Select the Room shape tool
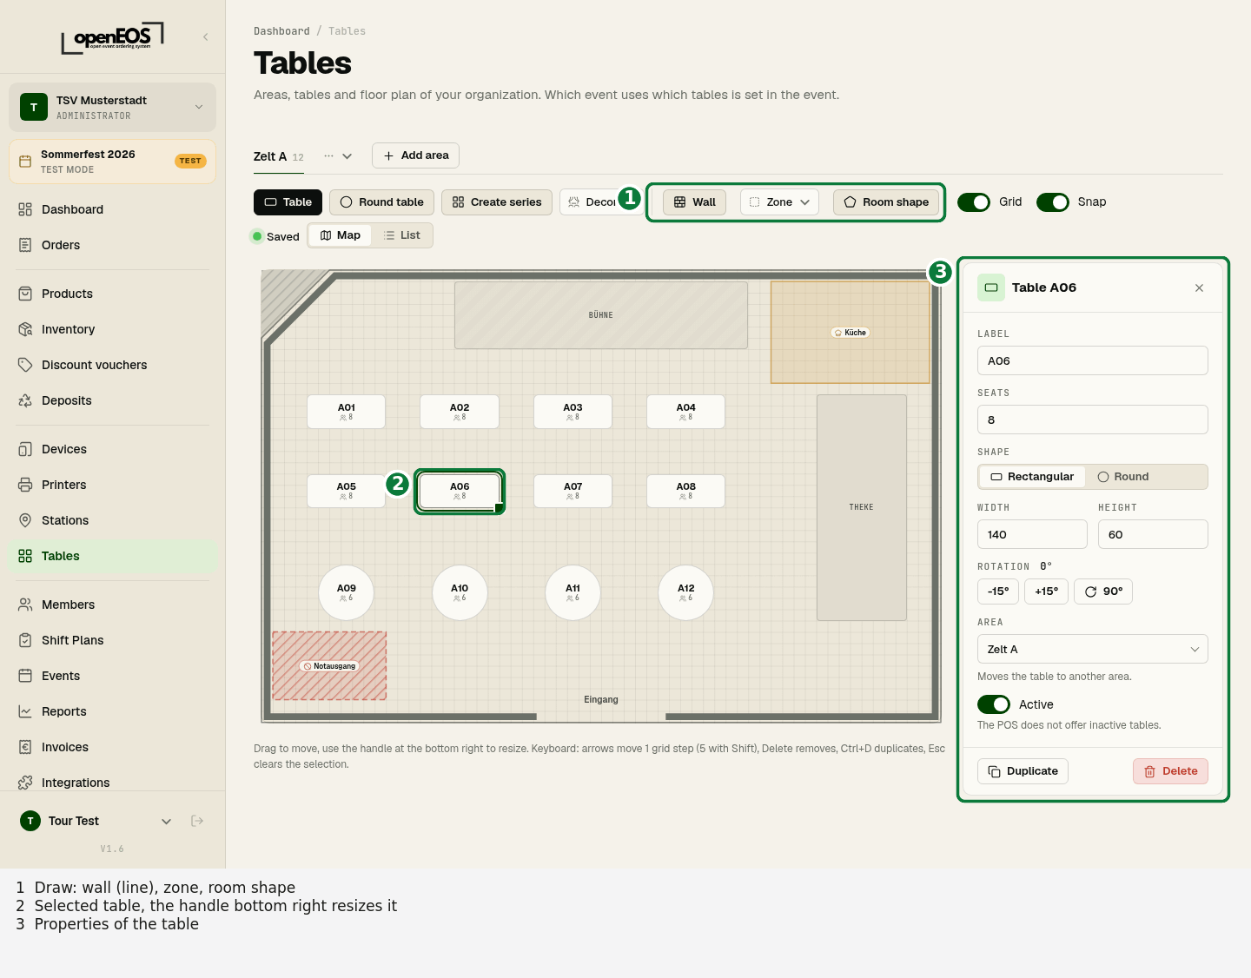The width and height of the screenshot is (1251, 978). click(886, 202)
